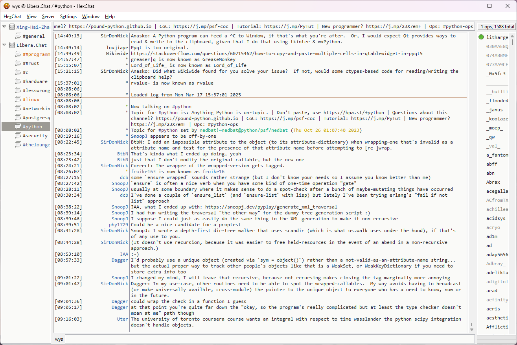Image resolution: width=517 pixels, height=345 pixels.
Task: Collapse the Libera.Chat server tree
Action: tap(4, 45)
